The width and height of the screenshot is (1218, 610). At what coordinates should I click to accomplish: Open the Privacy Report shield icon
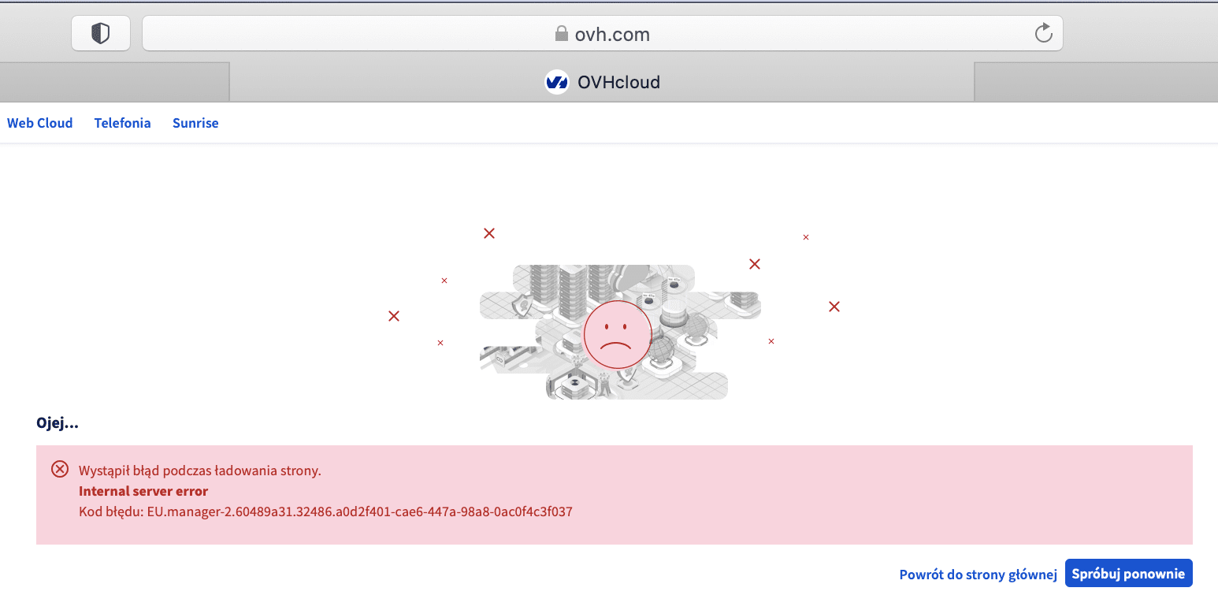point(101,33)
